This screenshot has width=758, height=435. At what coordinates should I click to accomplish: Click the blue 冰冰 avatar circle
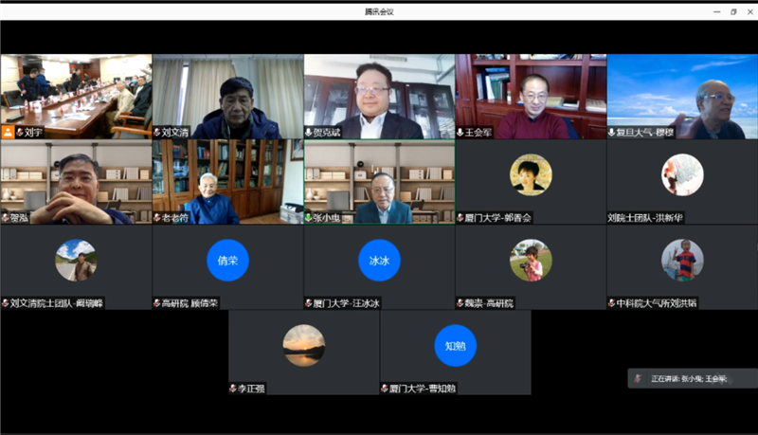(379, 261)
